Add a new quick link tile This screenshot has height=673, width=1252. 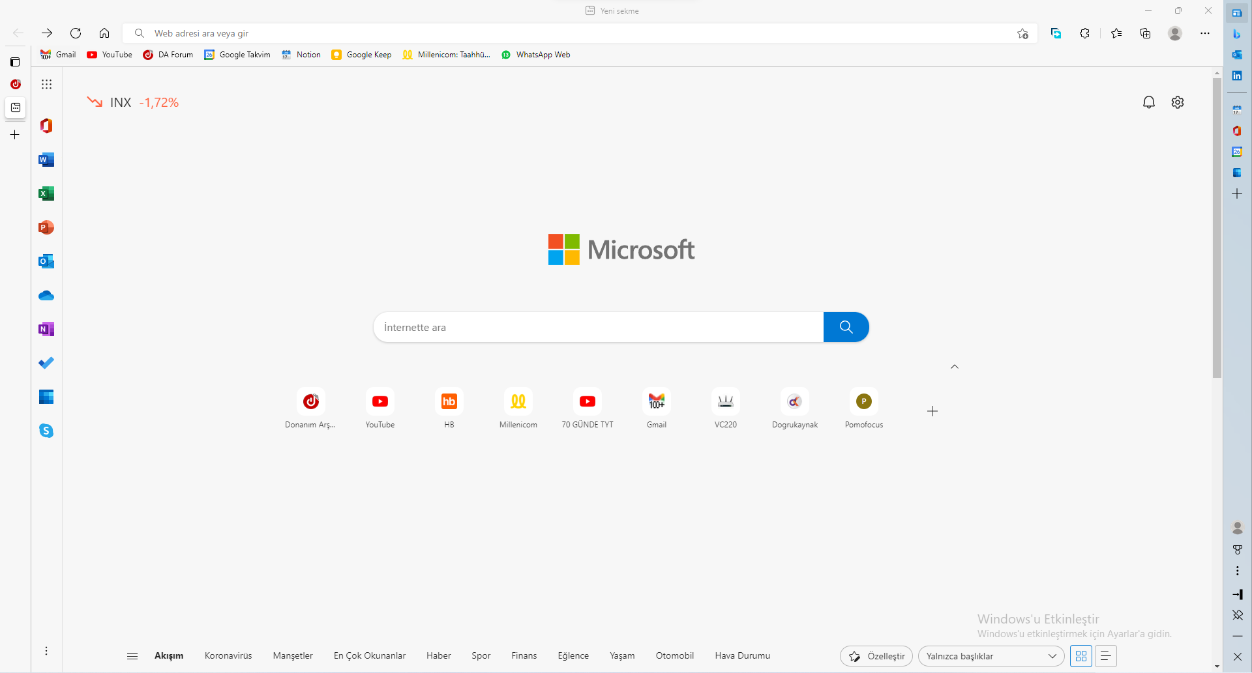(x=932, y=411)
